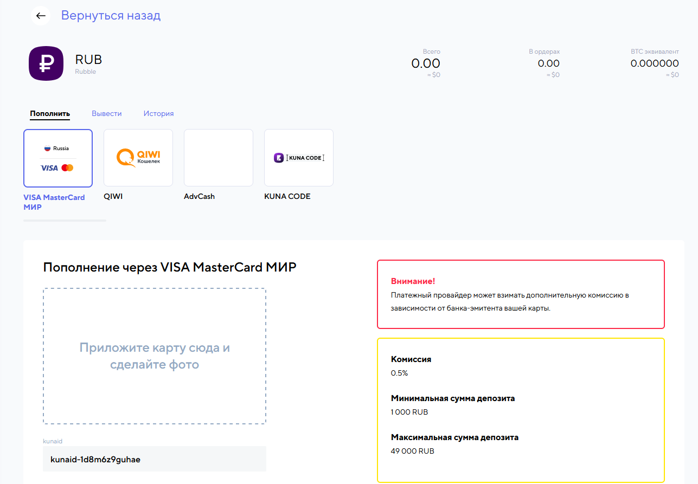The height and width of the screenshot is (484, 698).
Task: Click the dashed card photo area
Action: point(155,356)
